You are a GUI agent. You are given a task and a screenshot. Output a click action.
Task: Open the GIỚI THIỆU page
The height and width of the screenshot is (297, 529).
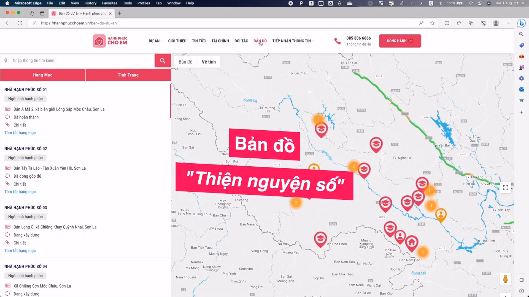(177, 41)
